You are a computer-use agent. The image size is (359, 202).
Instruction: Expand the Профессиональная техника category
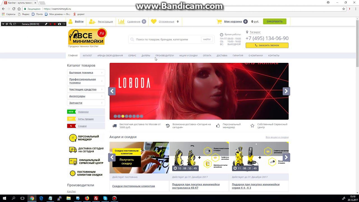point(86,81)
